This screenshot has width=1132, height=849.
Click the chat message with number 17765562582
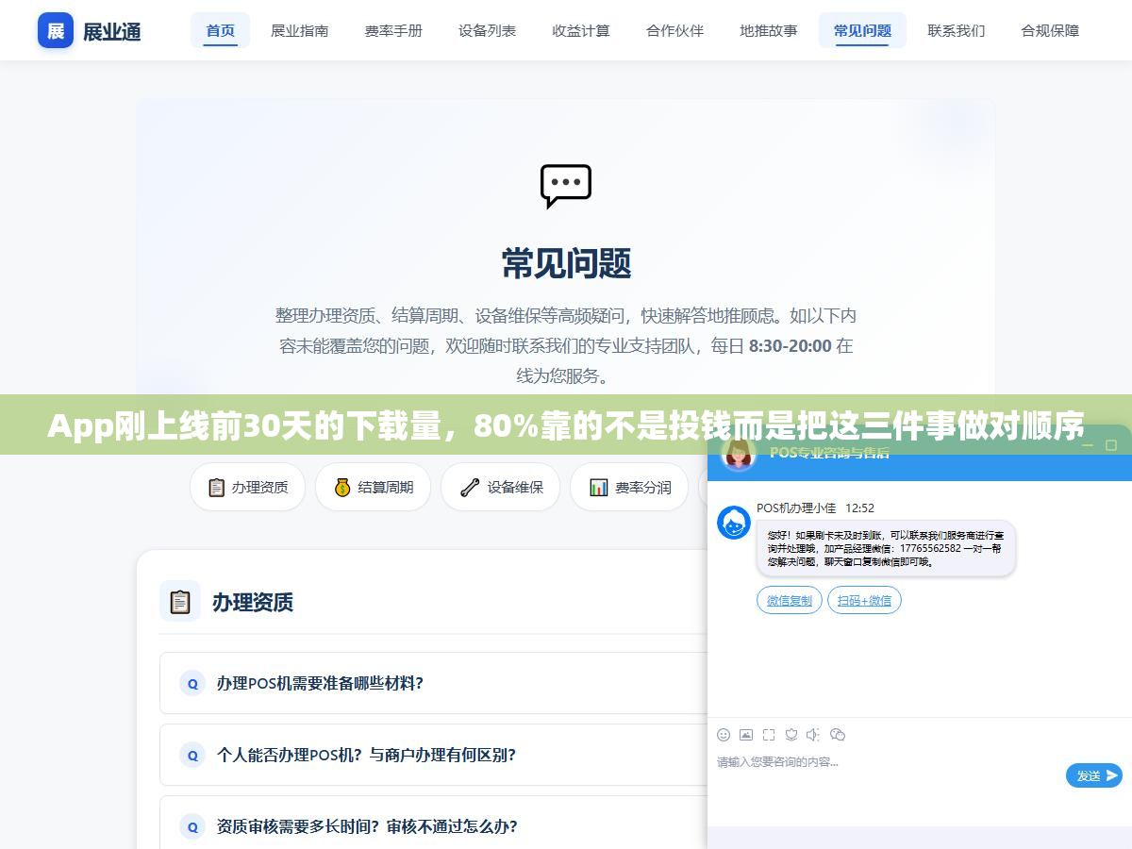tap(886, 548)
